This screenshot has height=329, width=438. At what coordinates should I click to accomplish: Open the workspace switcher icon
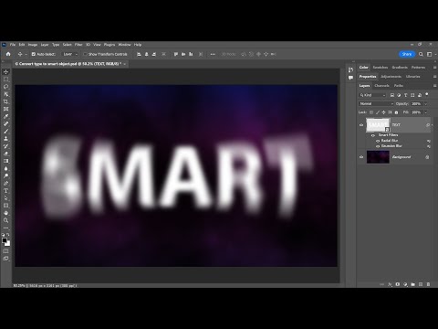[x=430, y=54]
